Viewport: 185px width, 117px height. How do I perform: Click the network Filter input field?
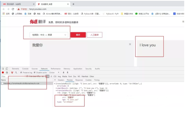pyautogui.click(x=13, y=76)
